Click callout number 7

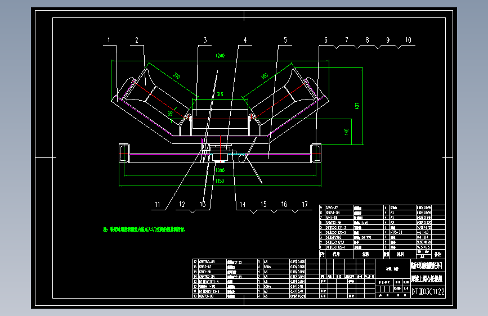[x=347, y=40]
